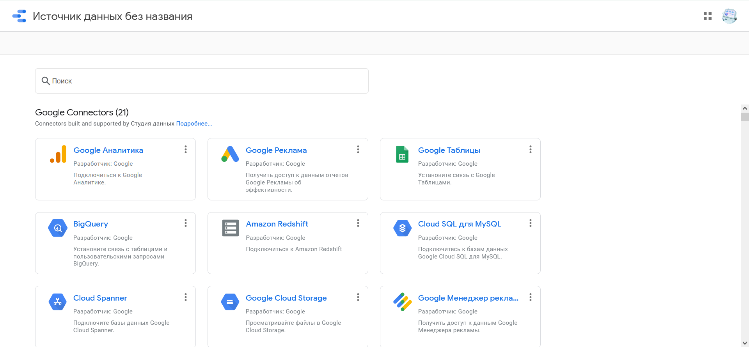
Task: Click the Google Менеджер рекламы striped icon
Action: pos(402,302)
